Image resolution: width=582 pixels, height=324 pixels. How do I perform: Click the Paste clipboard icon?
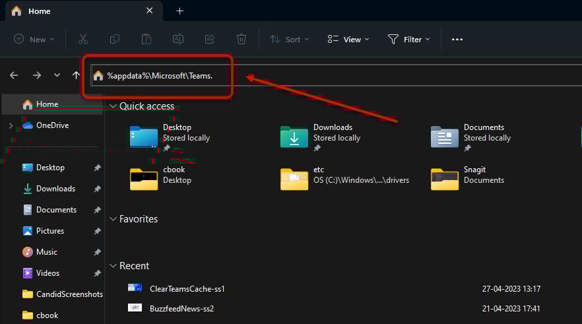[x=146, y=39]
